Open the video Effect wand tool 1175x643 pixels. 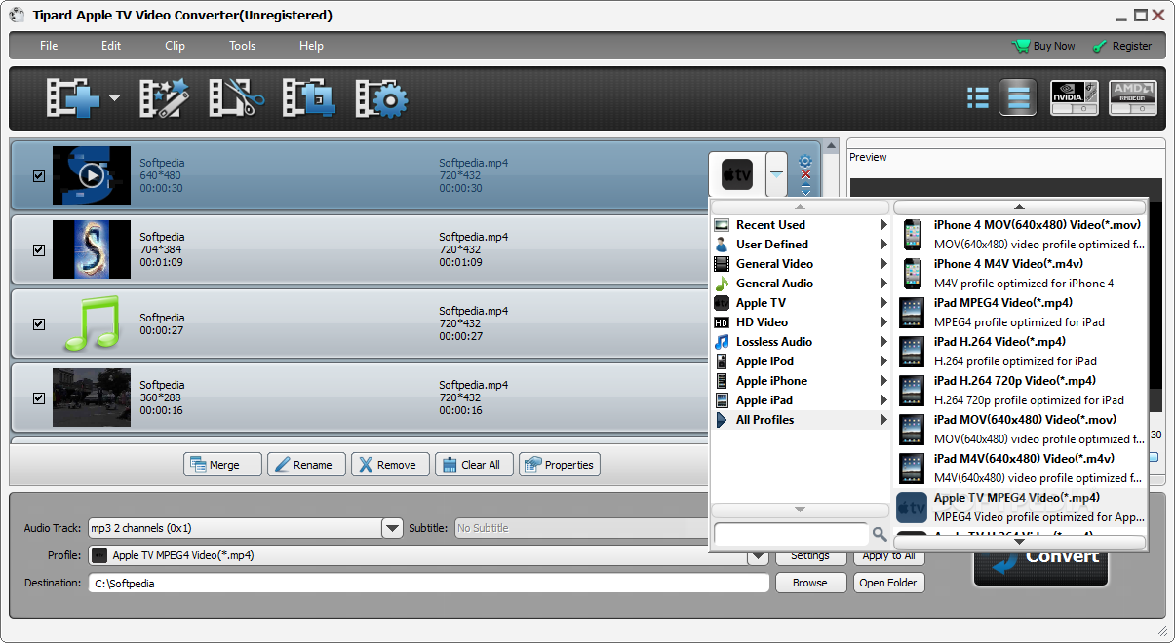click(x=165, y=98)
